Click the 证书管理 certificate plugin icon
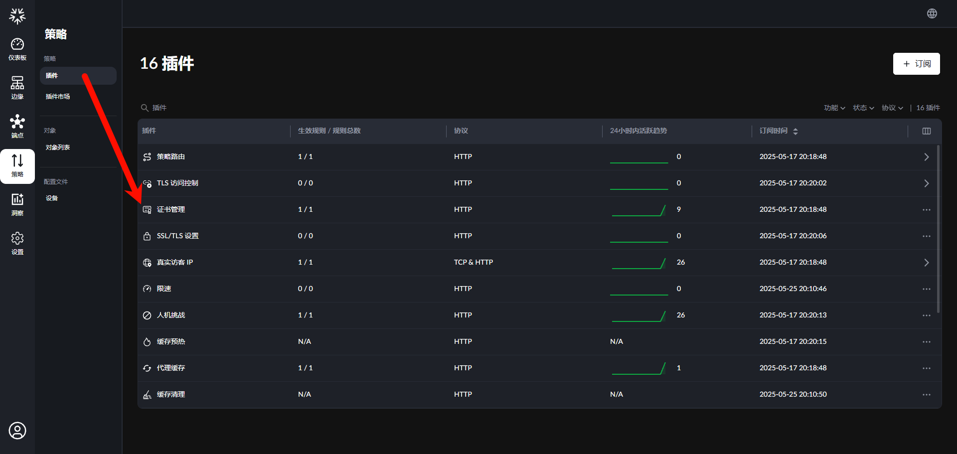This screenshot has height=454, width=957. click(x=147, y=210)
